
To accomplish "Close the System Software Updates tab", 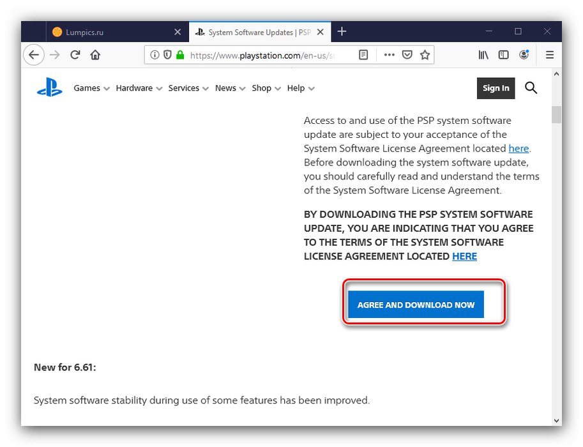I will pos(320,32).
